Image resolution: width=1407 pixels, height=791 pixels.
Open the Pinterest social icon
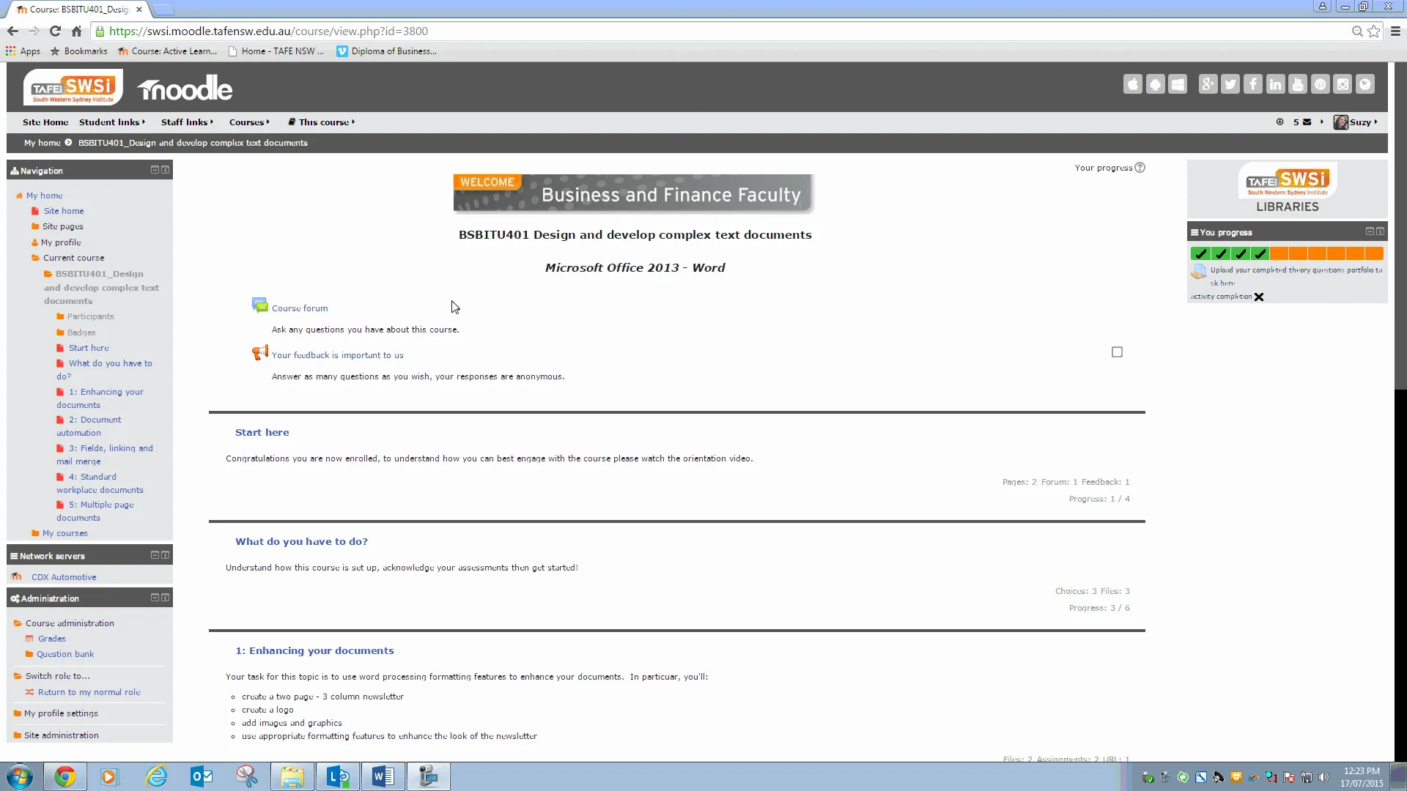click(1321, 84)
